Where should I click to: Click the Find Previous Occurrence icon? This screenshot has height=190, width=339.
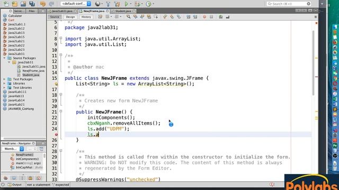(x=136, y=17)
